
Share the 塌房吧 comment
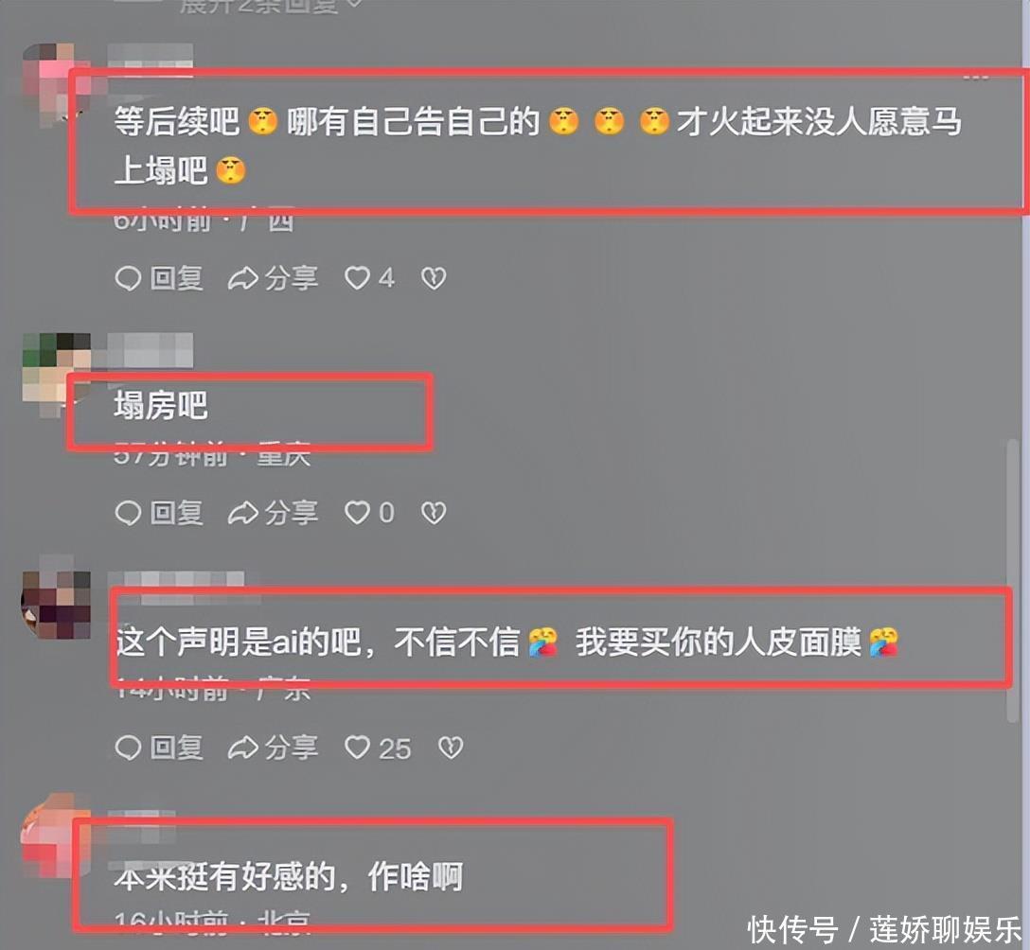coord(273,513)
